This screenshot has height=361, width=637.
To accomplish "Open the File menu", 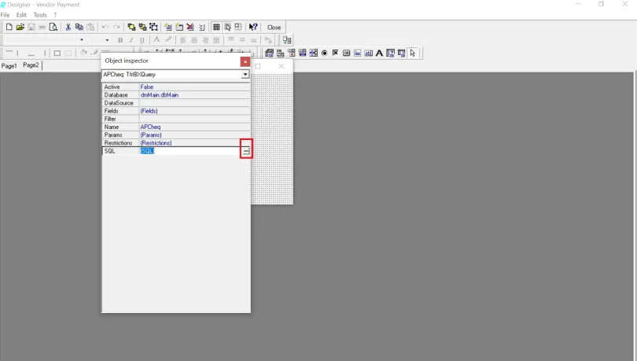I will 6,15.
